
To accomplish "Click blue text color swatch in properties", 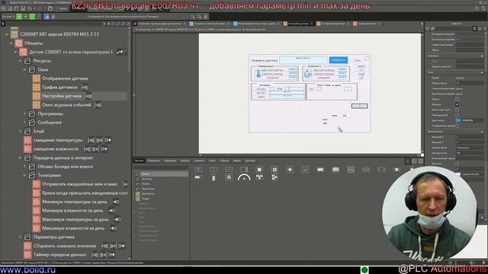I will (x=458, y=120).
